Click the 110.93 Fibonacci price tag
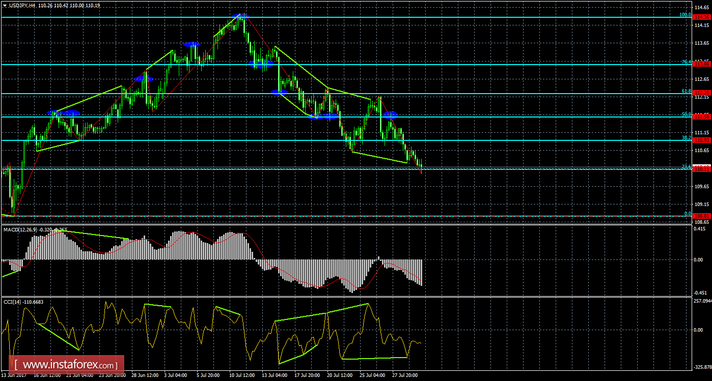This screenshot has width=712, height=381. (702, 140)
